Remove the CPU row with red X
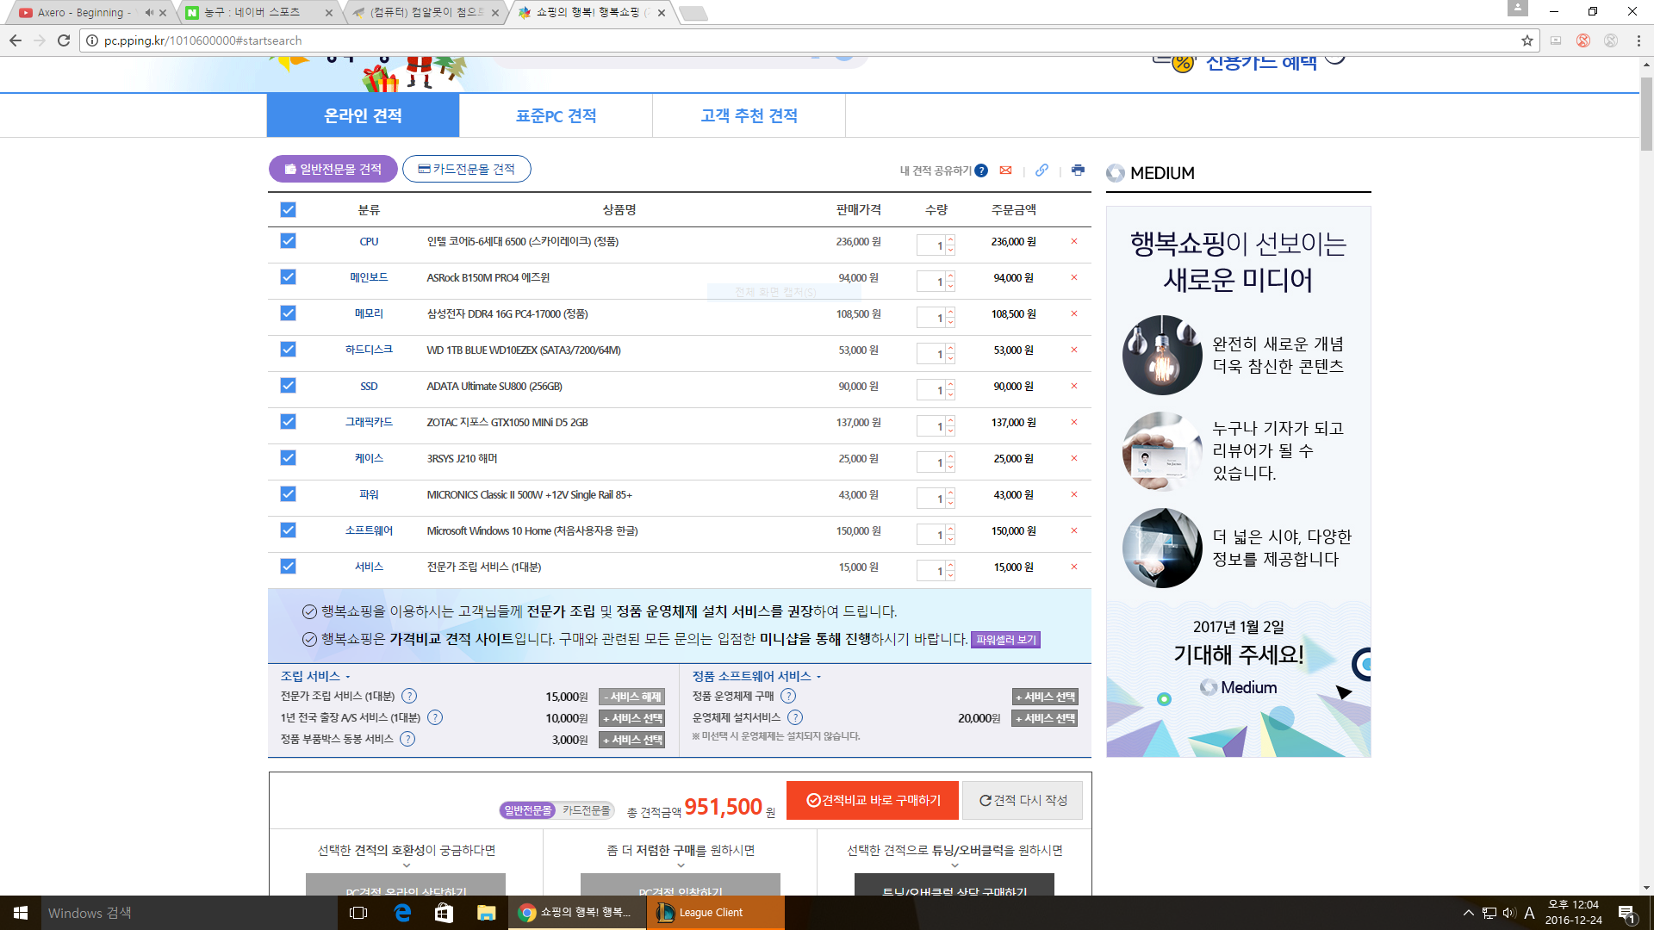Screen dimensions: 1654x930 (1074, 242)
